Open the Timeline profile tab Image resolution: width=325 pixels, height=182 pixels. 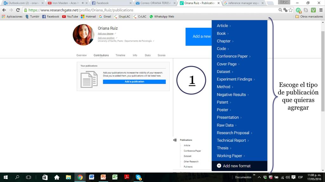(120, 55)
